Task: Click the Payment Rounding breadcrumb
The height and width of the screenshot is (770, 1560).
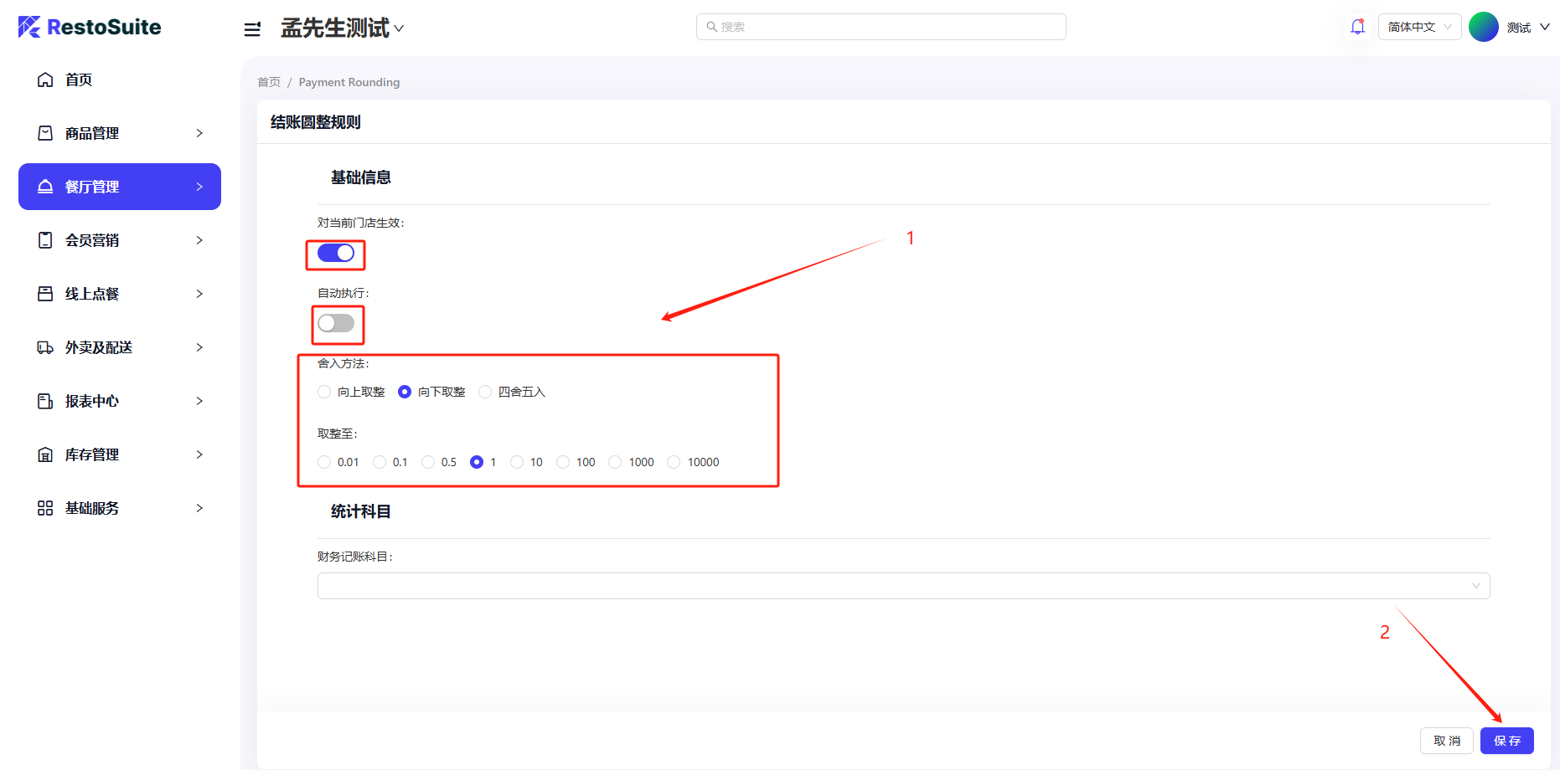Action: tap(349, 82)
